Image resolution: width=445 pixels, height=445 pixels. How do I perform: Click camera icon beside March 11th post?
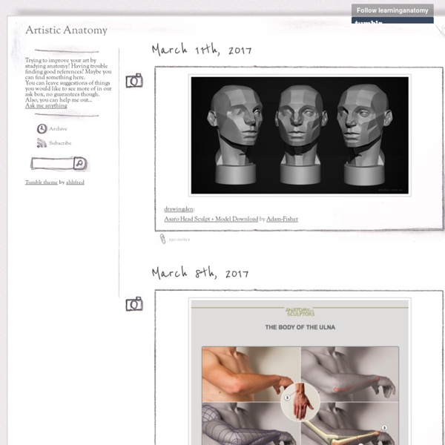pos(134,81)
